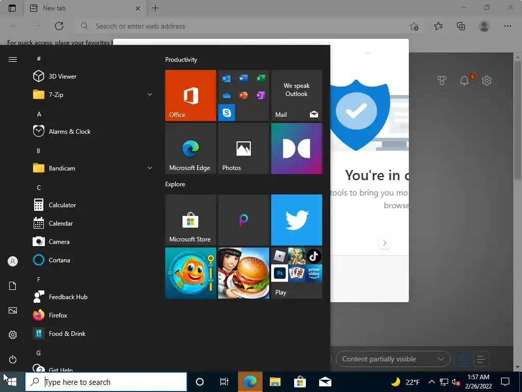Open rewards trophy icon on page
Viewport: 522px width, 392px height.
(442, 80)
